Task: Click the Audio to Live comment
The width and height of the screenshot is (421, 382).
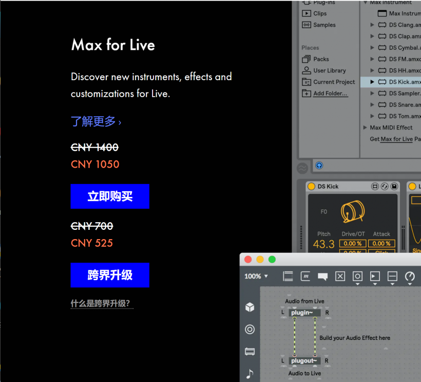Action: 304,373
